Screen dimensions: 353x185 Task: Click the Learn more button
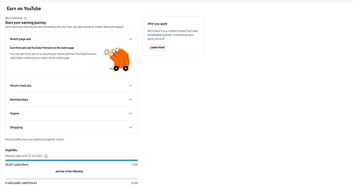tap(158, 47)
